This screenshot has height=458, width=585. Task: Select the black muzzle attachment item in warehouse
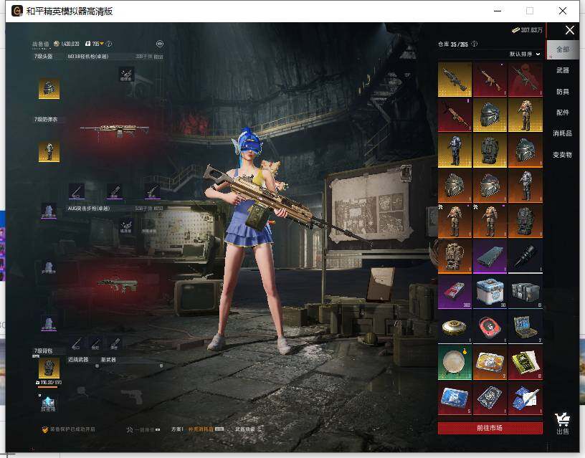point(525,256)
